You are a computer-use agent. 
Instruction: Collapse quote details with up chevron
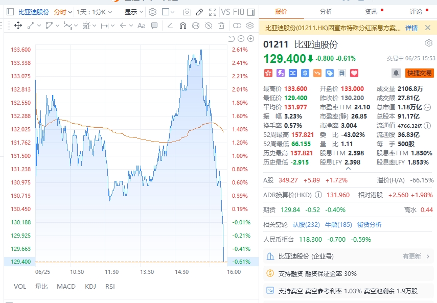pos(348,168)
